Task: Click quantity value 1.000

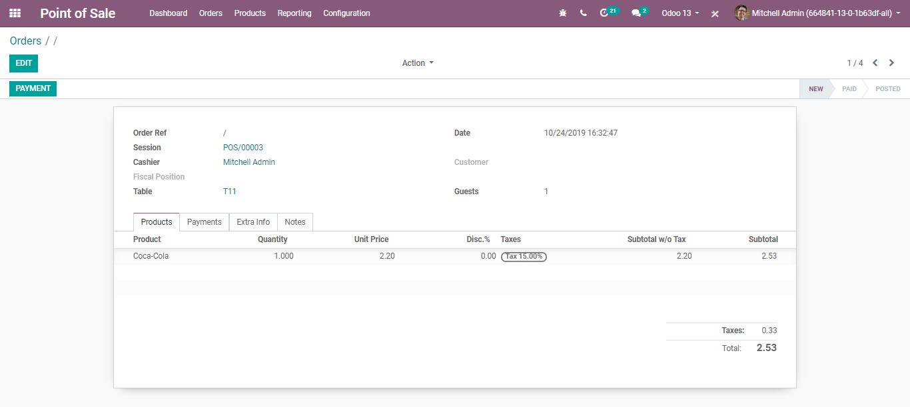Action: (284, 256)
